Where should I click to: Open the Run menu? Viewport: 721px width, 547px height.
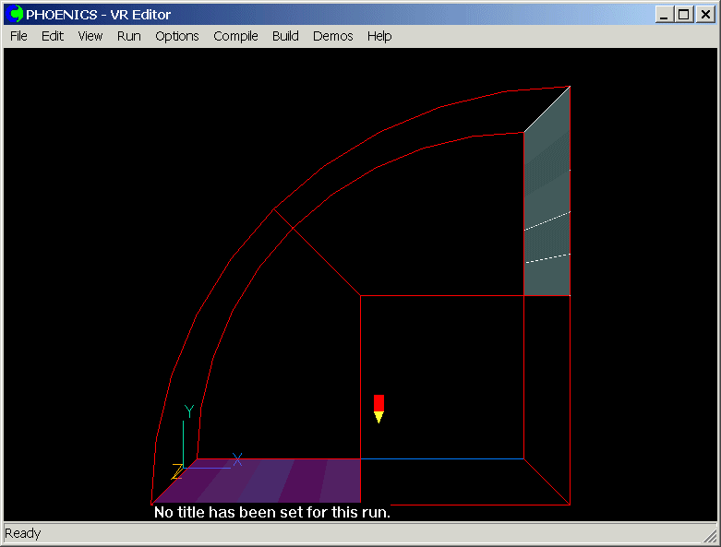pos(129,36)
